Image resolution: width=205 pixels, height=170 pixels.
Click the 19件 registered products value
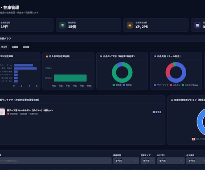coord(4,27)
